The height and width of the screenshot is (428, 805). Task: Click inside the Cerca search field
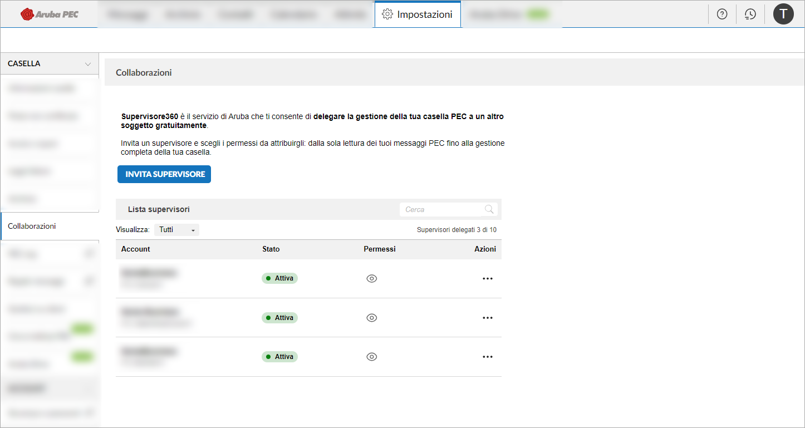(440, 209)
